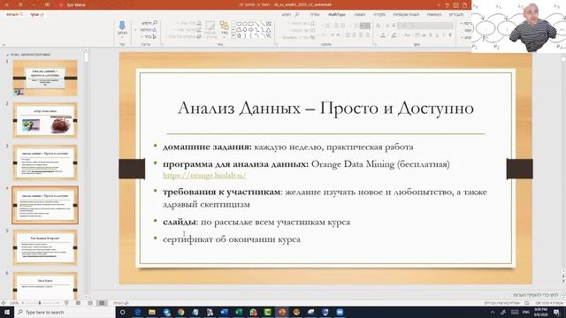Click the bullets list button

[x=365, y=26]
